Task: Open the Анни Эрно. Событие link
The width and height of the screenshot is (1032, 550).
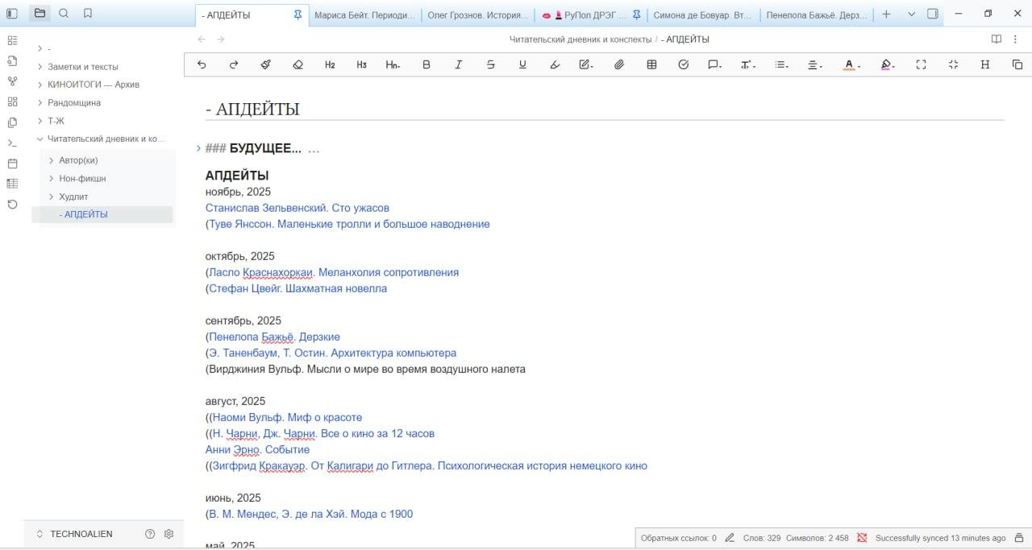Action: pos(257,449)
